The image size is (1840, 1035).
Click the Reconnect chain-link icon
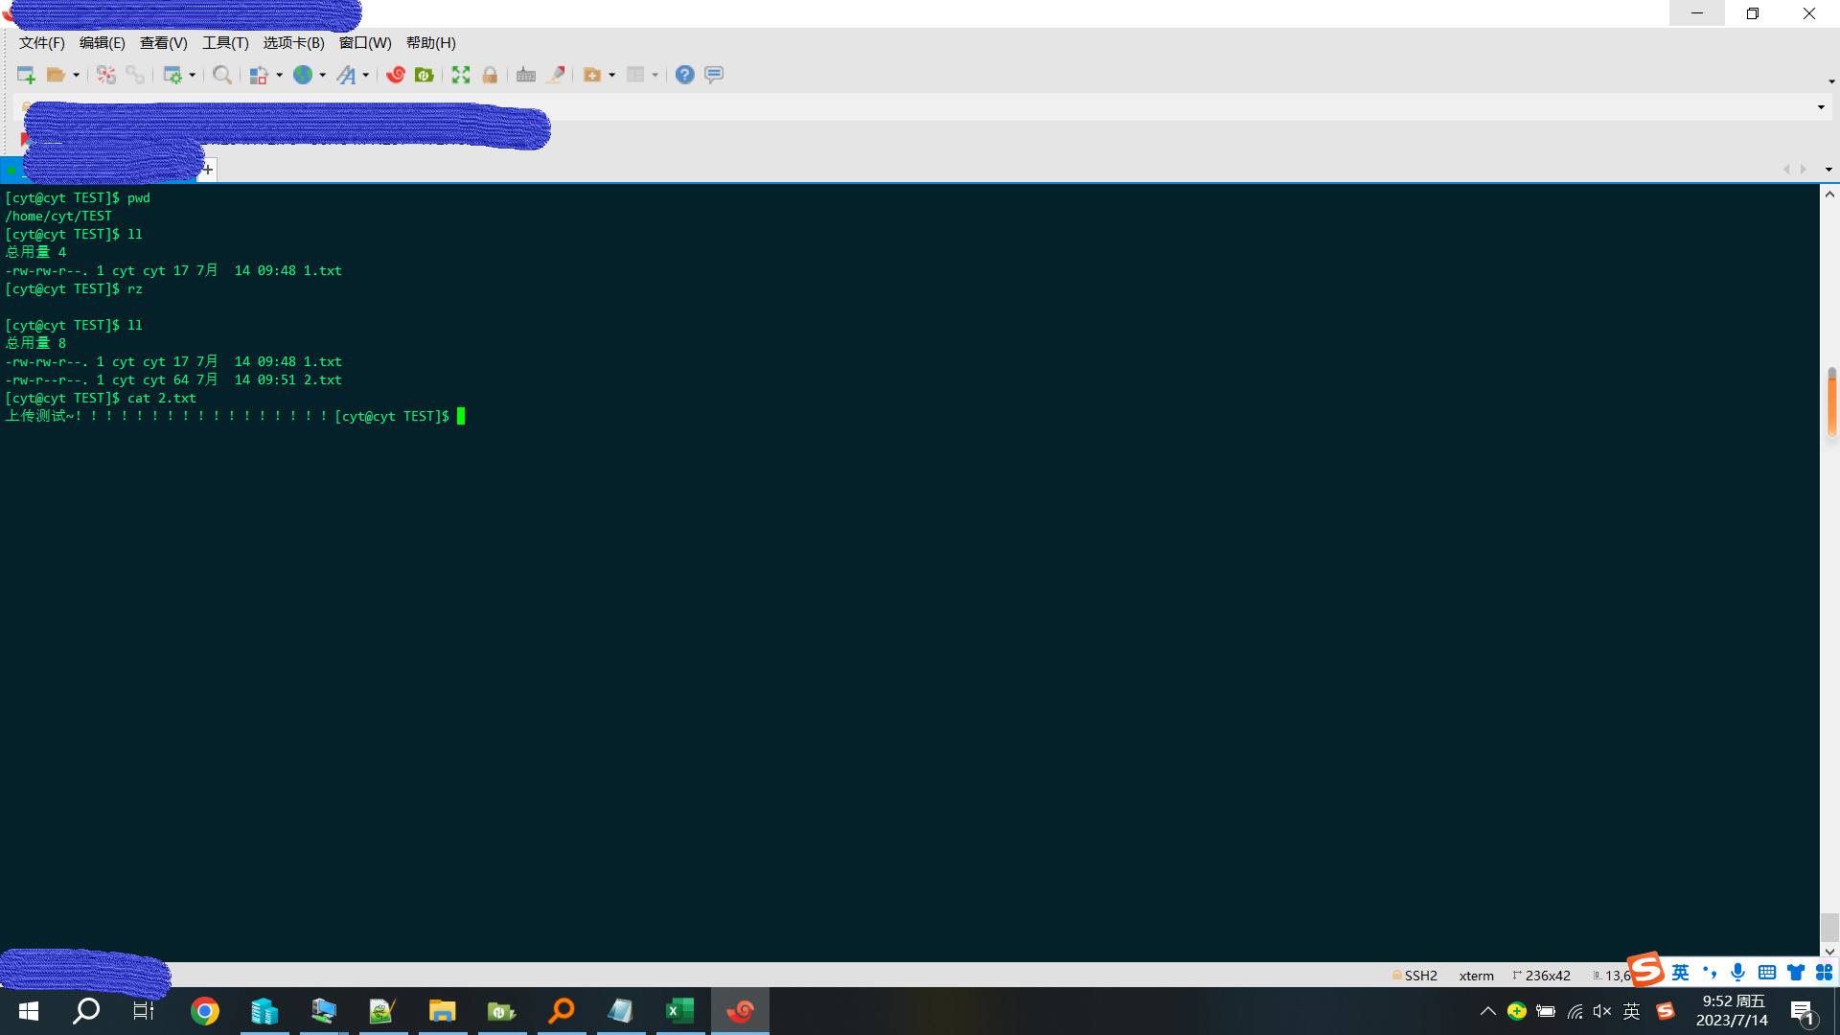tap(135, 75)
